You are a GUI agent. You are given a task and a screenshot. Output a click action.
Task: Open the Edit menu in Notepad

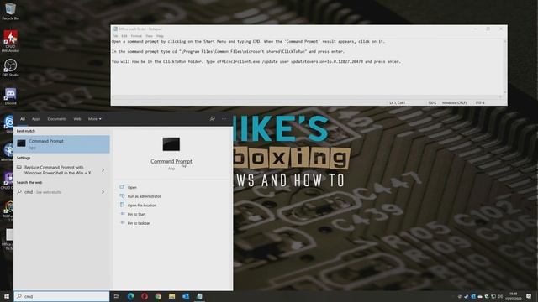click(124, 36)
